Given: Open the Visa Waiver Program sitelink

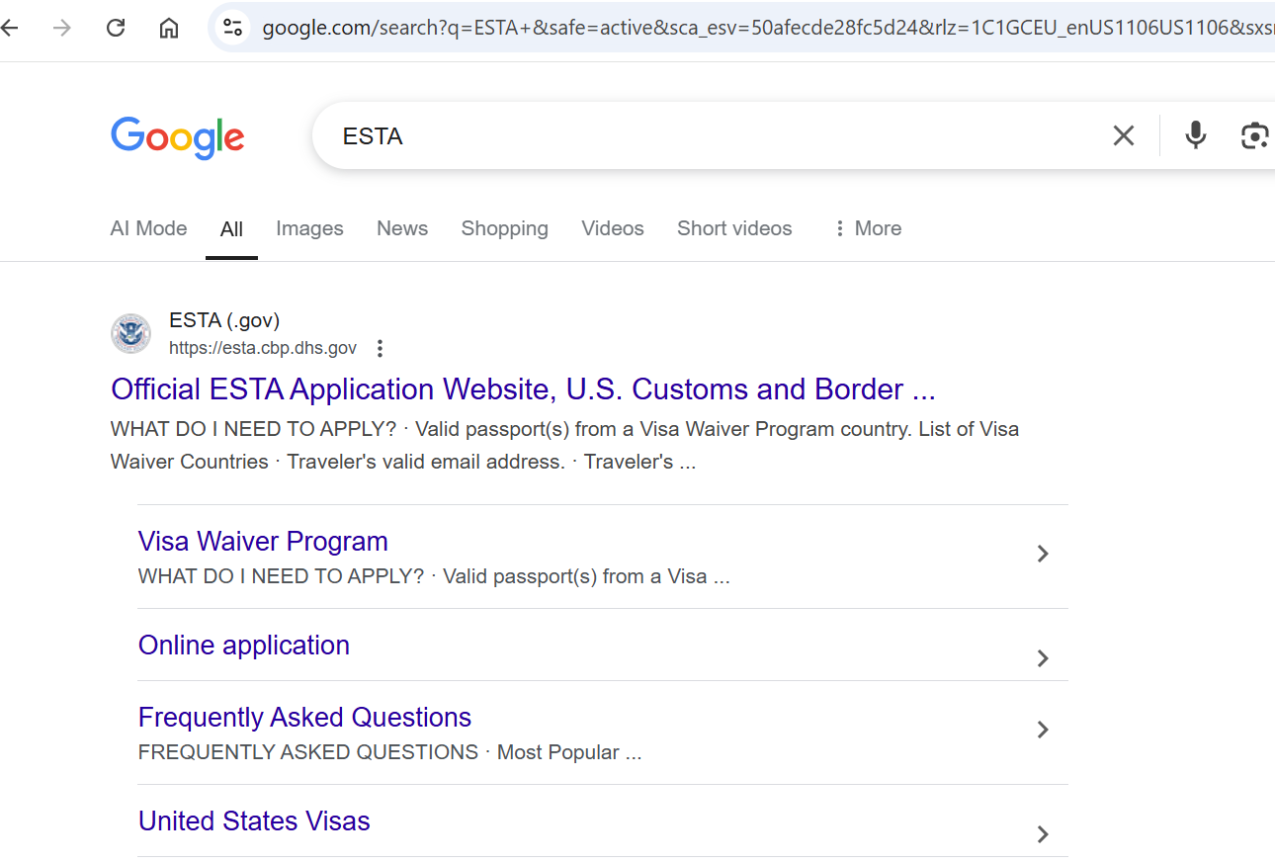Looking at the screenshot, I should coord(263,542).
